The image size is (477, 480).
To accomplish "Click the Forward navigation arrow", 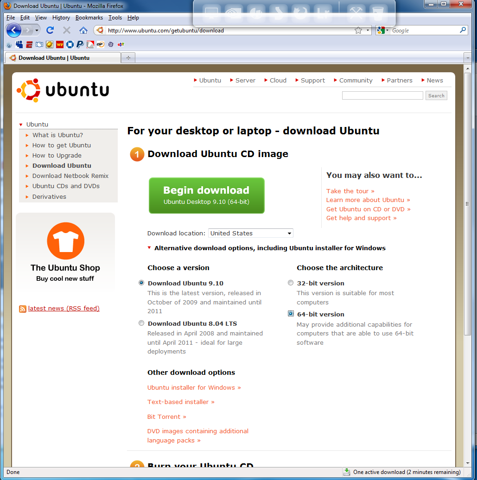I will [x=27, y=30].
